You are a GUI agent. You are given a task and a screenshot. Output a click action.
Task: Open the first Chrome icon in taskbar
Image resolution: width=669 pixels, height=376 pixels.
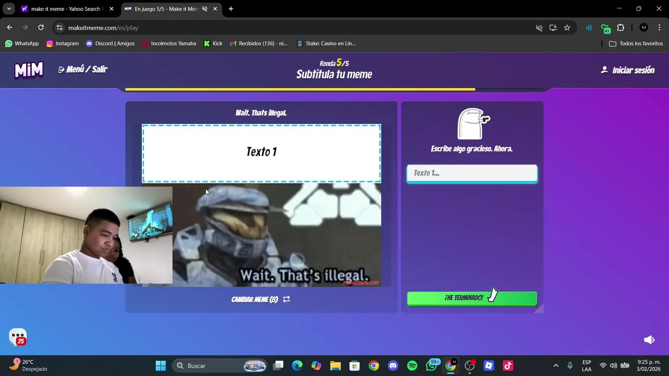374,366
